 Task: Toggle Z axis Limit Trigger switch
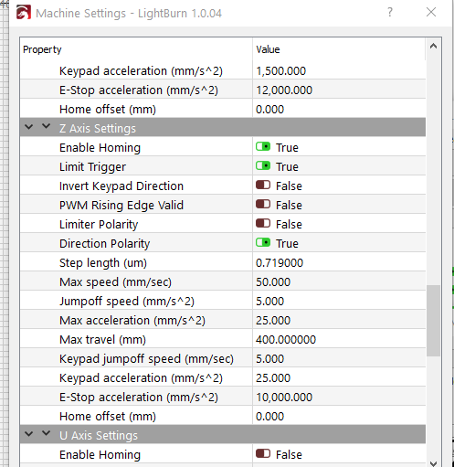263,166
